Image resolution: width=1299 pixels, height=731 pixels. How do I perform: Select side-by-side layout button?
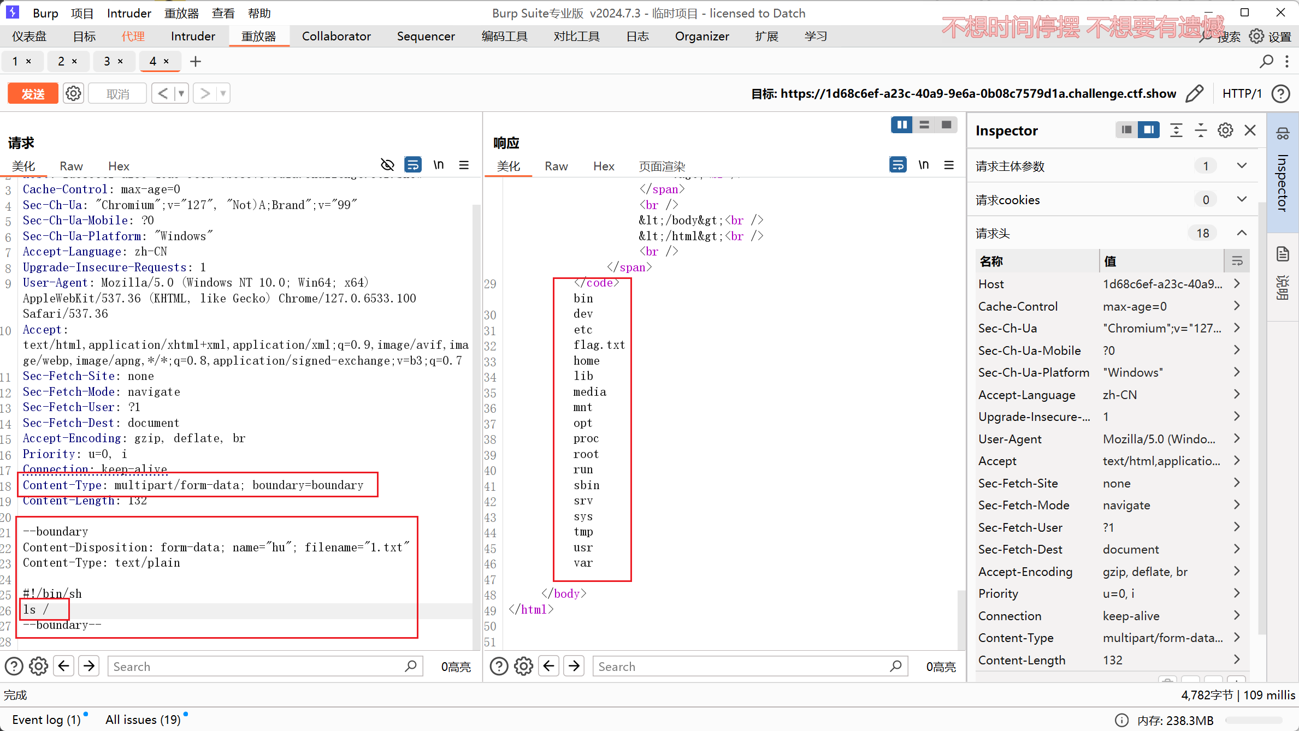point(902,125)
